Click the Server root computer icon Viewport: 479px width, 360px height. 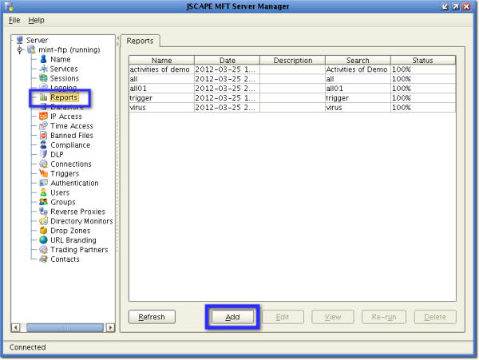(20, 40)
